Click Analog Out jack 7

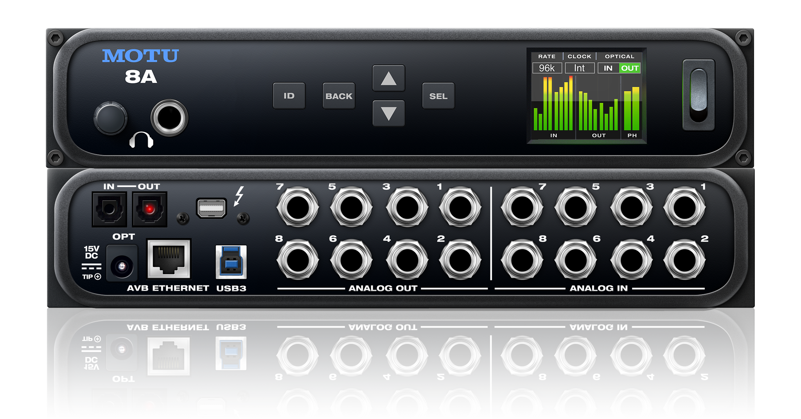[x=297, y=207]
